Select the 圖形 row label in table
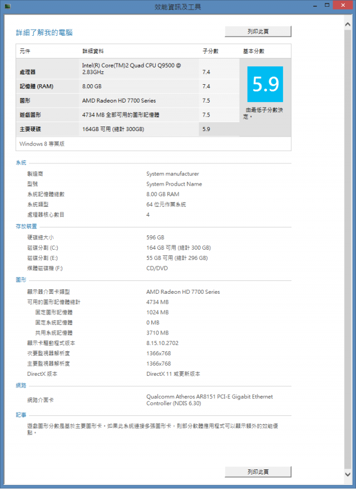 pos(25,101)
